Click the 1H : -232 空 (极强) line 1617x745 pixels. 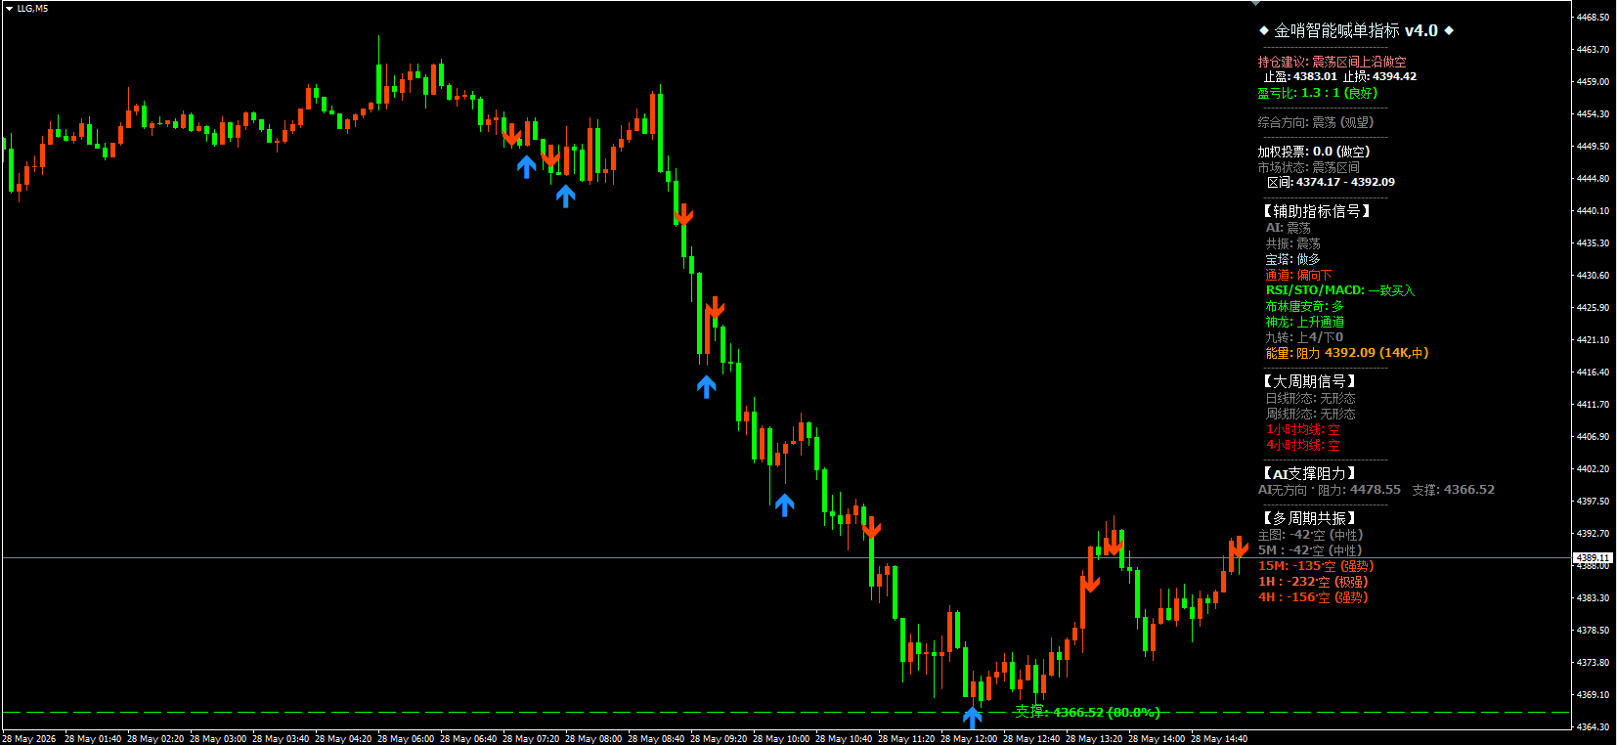point(1313,582)
